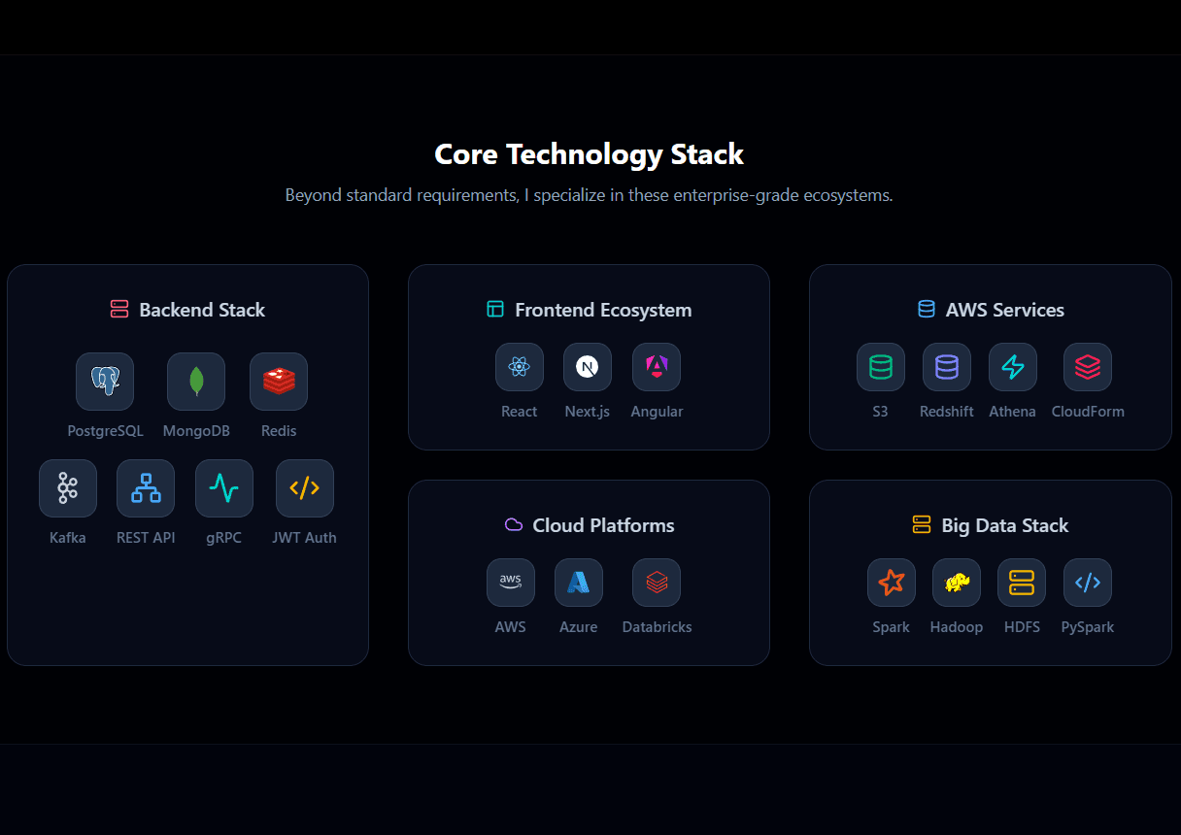Click the Redis stack icon

pos(279,382)
